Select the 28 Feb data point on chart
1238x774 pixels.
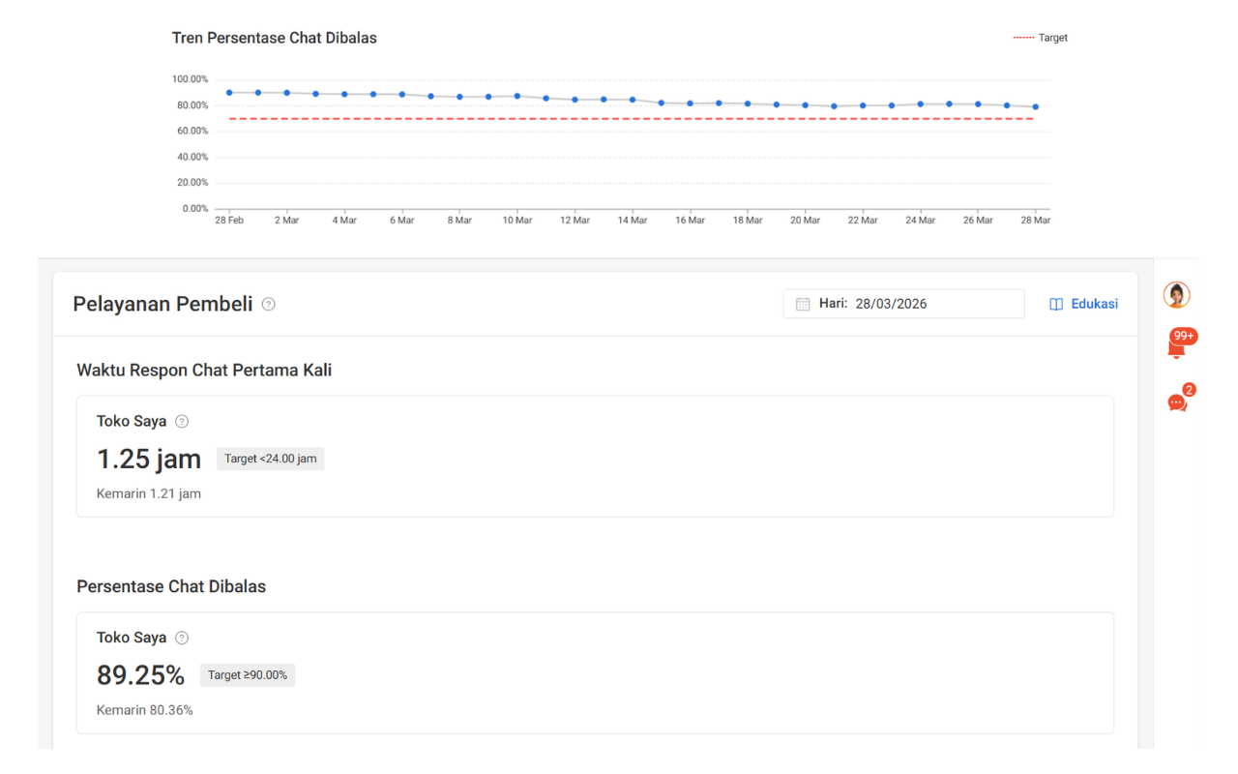pos(229,93)
